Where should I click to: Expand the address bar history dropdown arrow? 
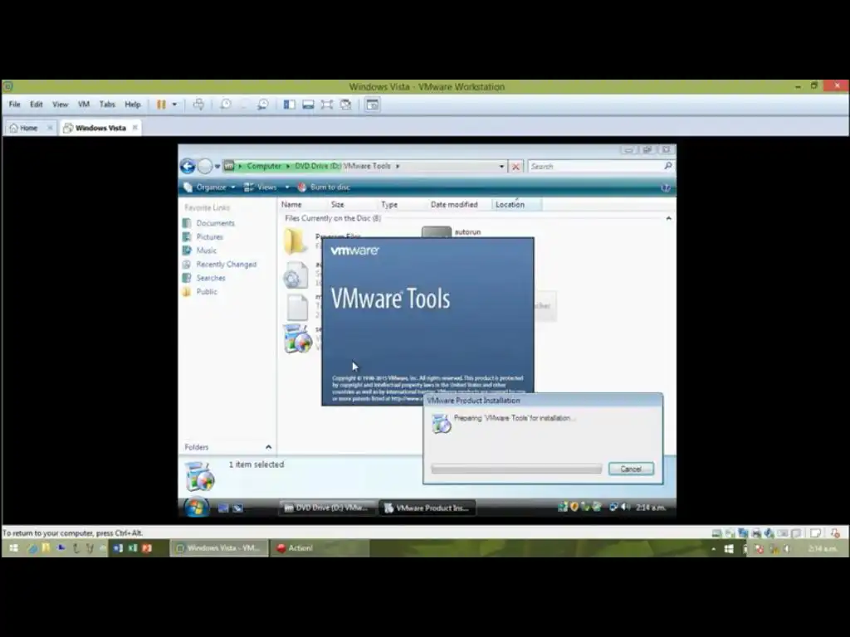pyautogui.click(x=501, y=166)
